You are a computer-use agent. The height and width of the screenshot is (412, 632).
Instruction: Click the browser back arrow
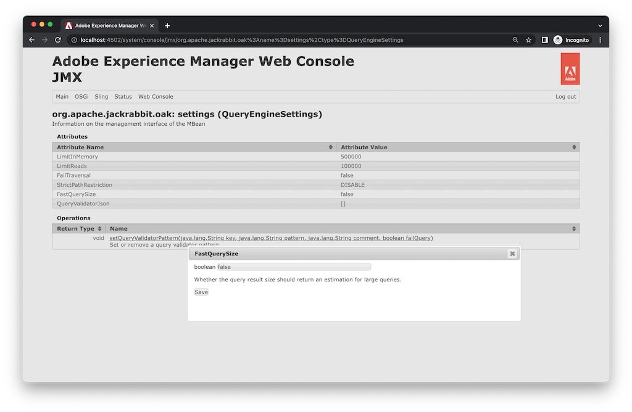(x=32, y=40)
